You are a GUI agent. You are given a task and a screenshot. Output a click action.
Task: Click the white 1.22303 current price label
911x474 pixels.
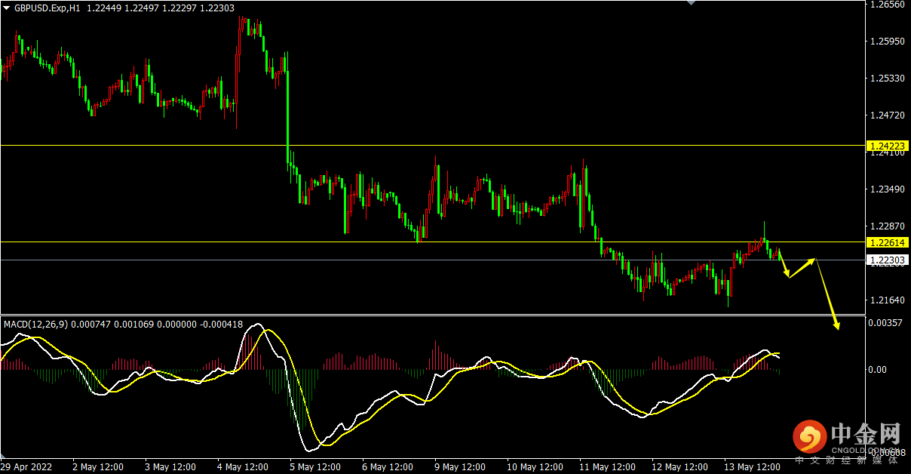(x=888, y=260)
